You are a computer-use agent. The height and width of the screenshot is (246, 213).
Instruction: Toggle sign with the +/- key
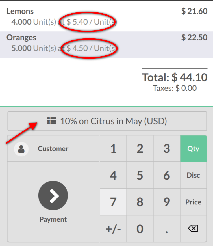point(113,229)
